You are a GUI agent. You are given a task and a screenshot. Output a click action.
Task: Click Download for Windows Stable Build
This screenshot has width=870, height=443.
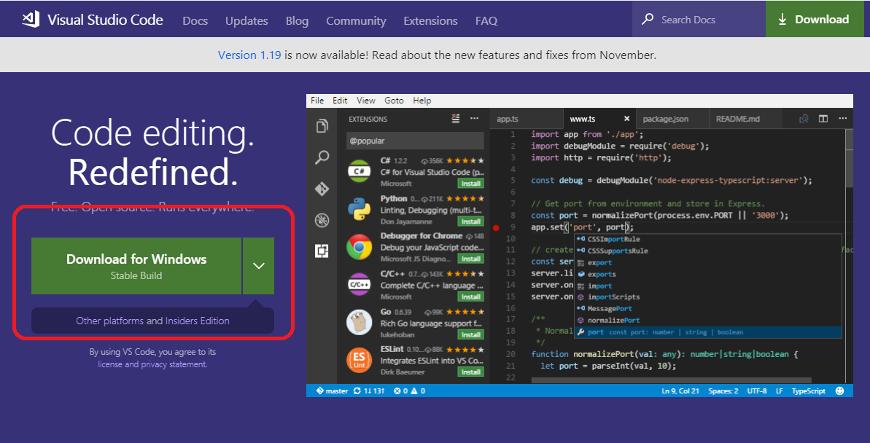tap(136, 265)
